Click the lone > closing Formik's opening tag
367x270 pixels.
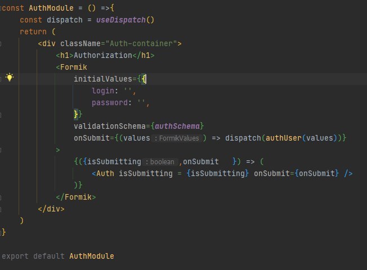coord(58,150)
